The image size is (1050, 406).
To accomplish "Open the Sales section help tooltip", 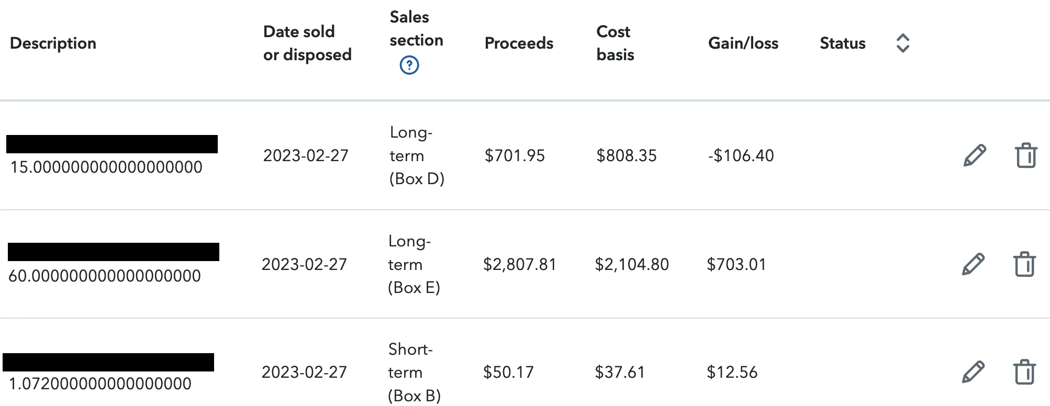I will click(409, 65).
